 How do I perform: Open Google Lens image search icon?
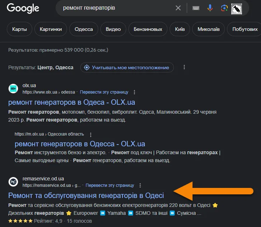tap(224, 8)
